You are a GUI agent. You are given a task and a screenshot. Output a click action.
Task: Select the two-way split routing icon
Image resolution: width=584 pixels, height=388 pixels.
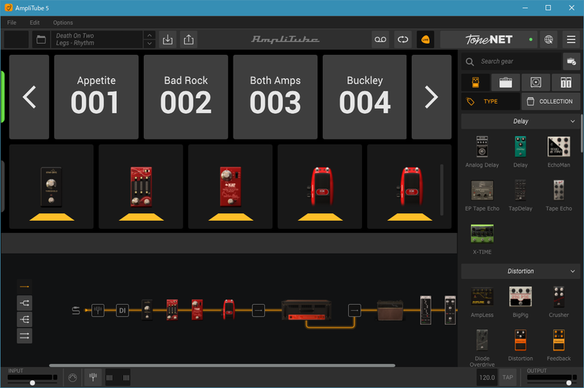point(24,303)
